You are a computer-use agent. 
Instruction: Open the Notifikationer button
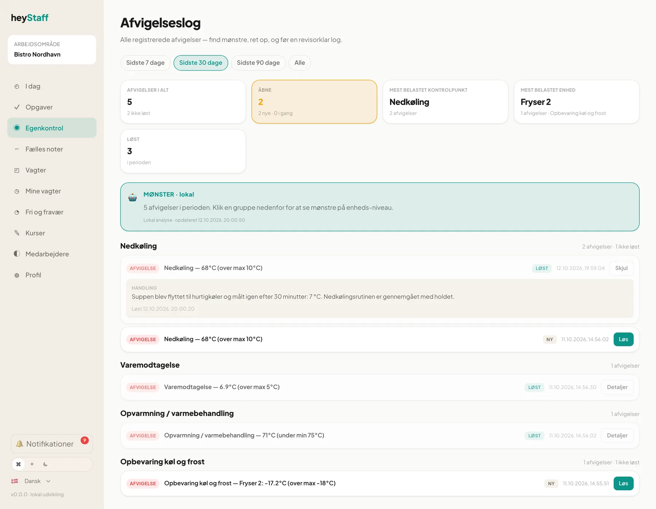(52, 444)
